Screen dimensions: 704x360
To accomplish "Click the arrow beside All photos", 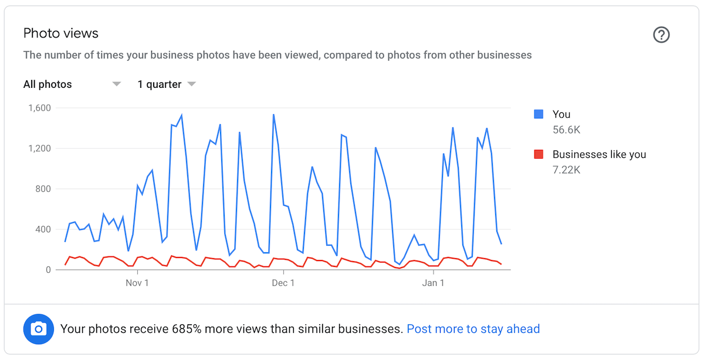I will 117,84.
